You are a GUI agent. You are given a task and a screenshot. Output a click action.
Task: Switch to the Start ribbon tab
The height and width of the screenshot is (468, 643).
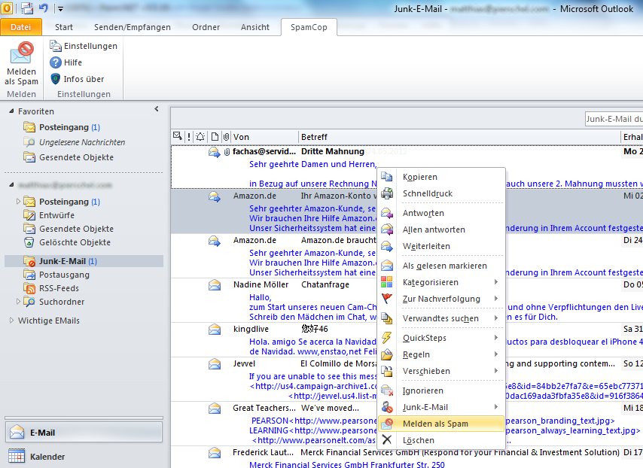(64, 27)
